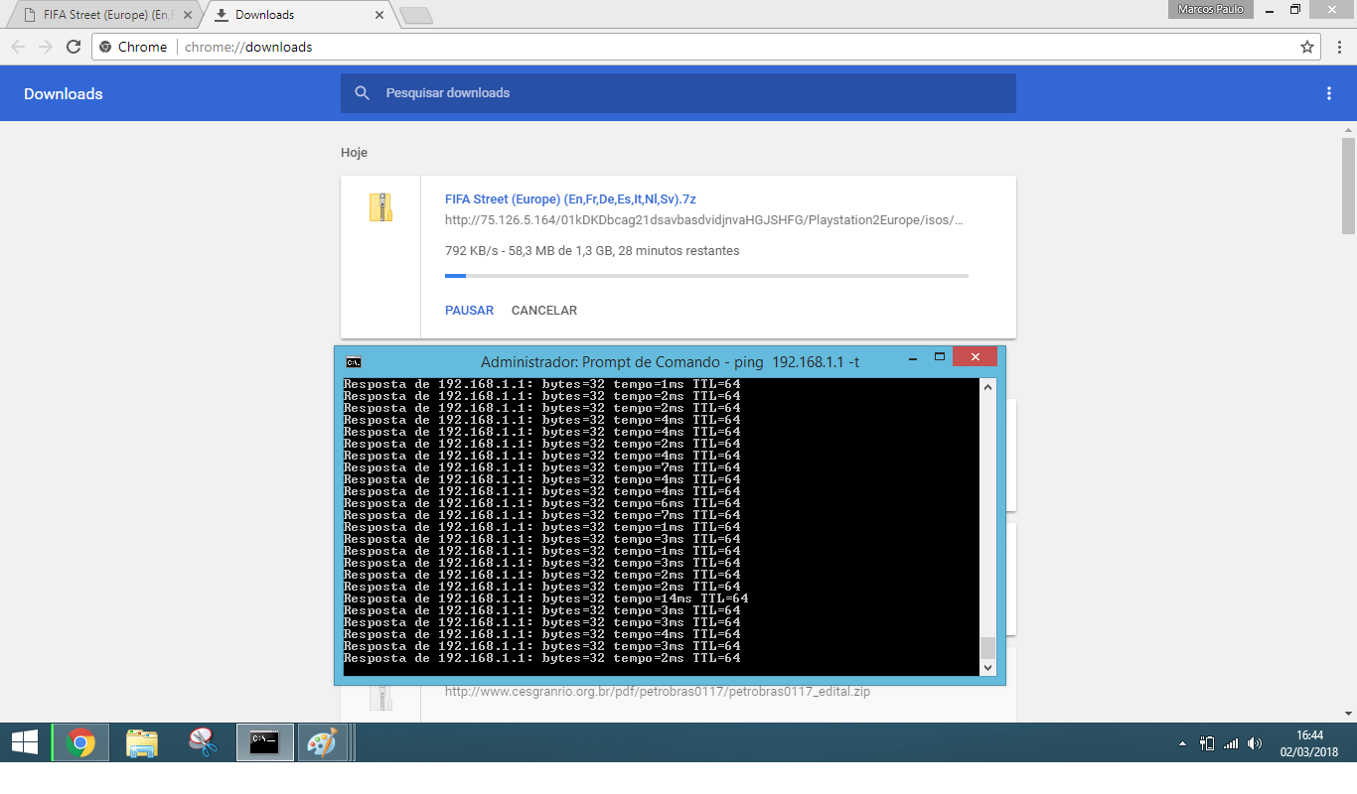Click the volume speaker tray icon

click(x=1255, y=742)
